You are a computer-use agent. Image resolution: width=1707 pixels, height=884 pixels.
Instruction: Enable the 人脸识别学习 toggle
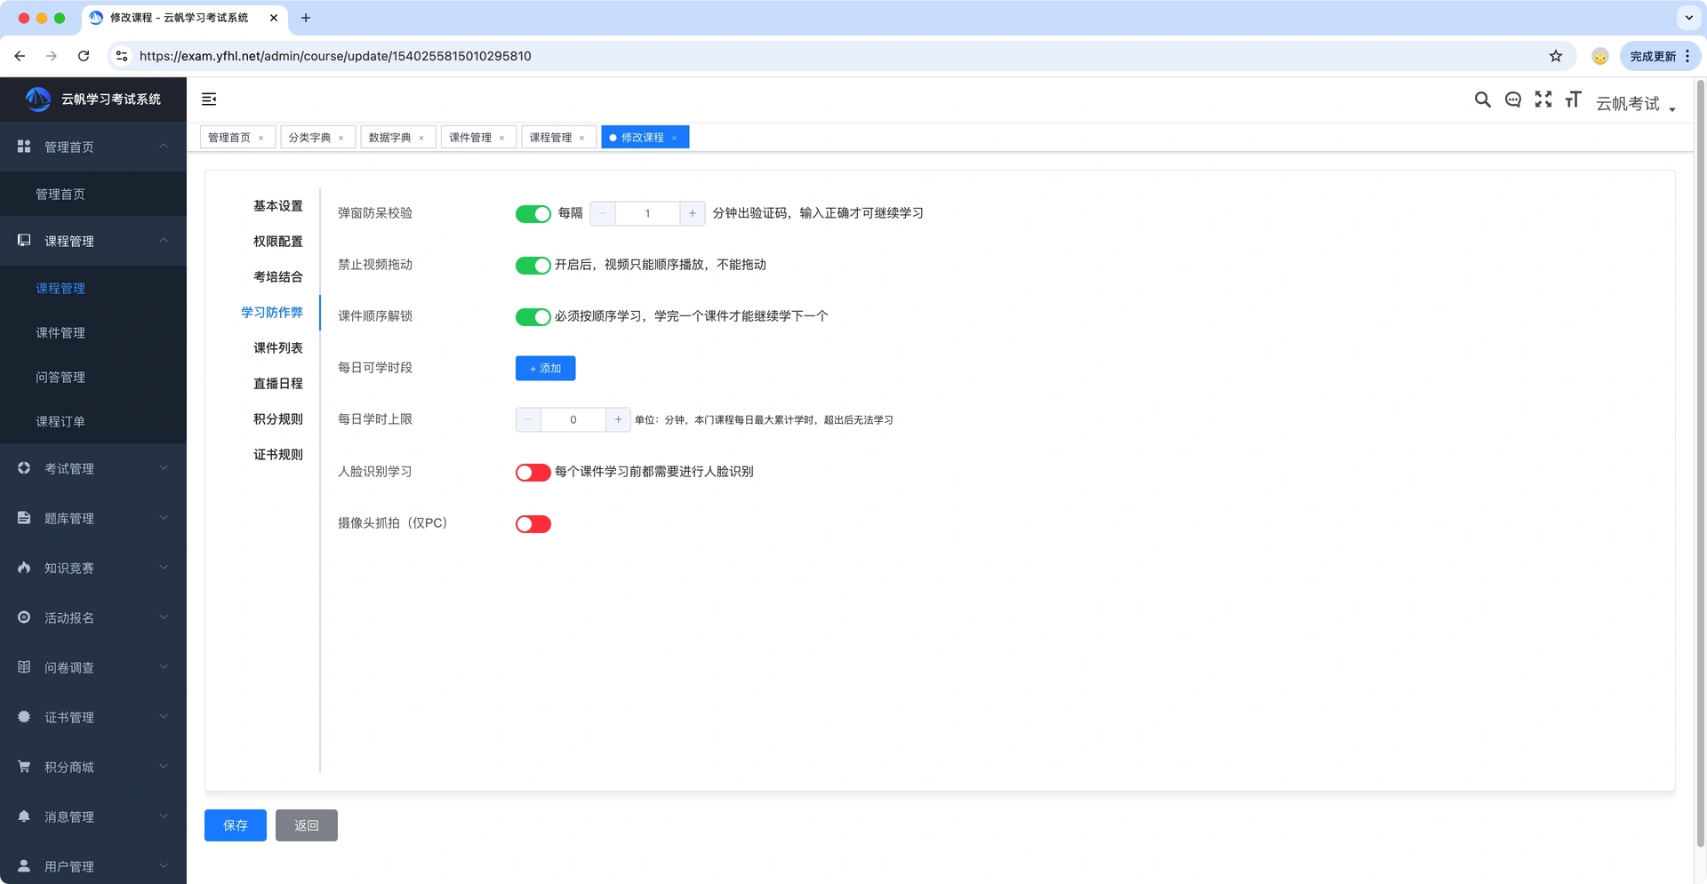533,473
